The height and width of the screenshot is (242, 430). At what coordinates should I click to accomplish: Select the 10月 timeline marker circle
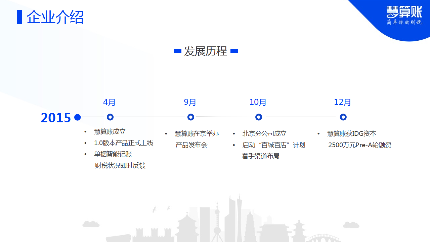coord(259,117)
